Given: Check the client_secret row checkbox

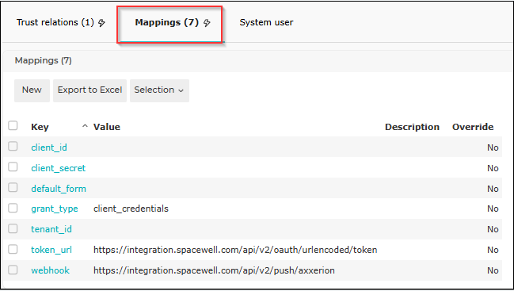Looking at the screenshot, I should coord(13,167).
